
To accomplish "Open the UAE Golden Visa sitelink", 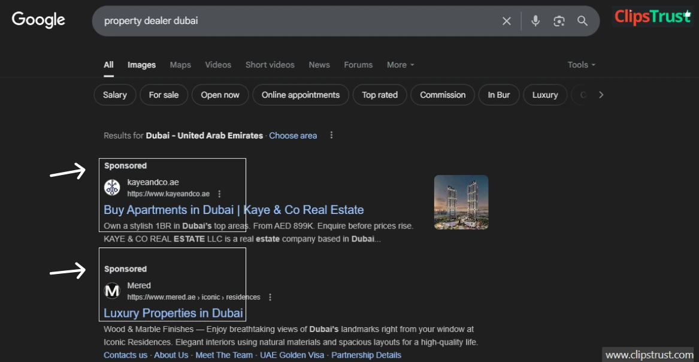I will point(293,355).
